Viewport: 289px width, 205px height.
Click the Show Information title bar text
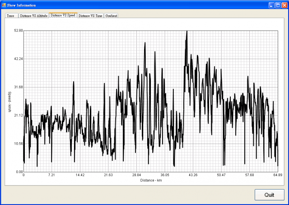[x=22, y=5]
